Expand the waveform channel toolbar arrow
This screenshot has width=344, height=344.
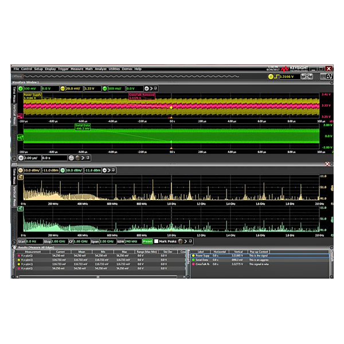(151, 89)
